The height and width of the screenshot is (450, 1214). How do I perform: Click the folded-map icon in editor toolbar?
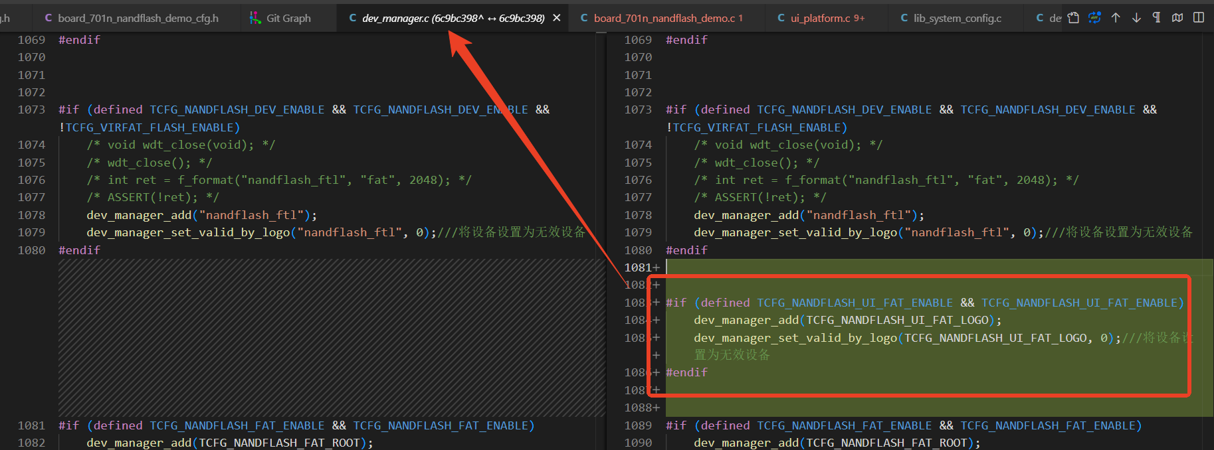point(1177,18)
